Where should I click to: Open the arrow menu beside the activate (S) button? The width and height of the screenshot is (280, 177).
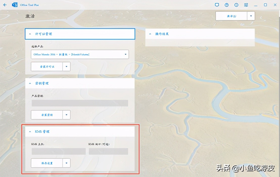(251, 16)
